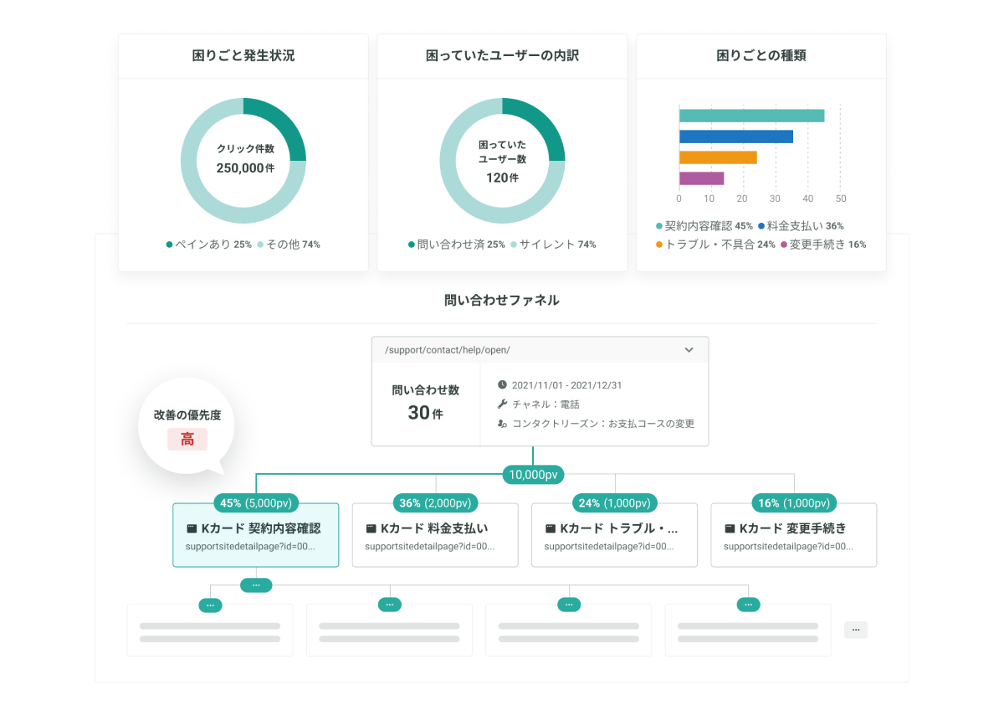
Task: Click 契約内容確認 45% legend entry
Action: point(704,226)
